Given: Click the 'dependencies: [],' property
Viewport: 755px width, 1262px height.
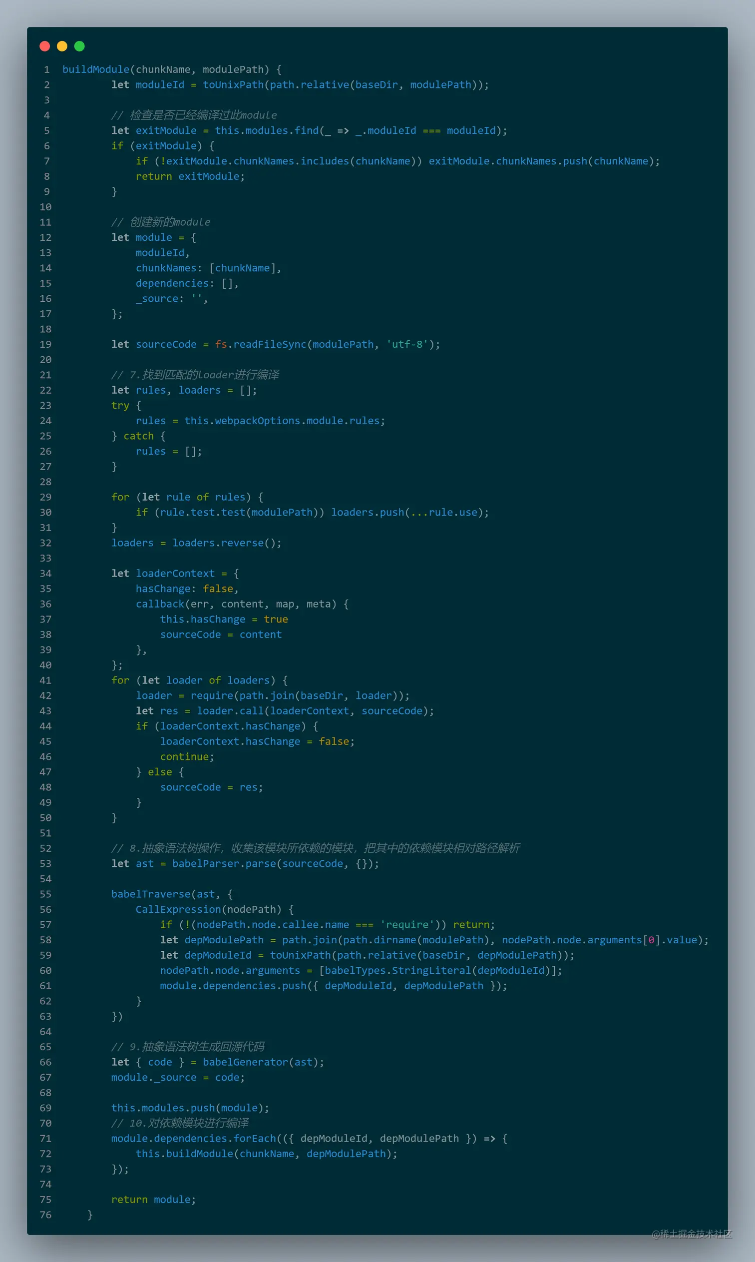Looking at the screenshot, I should (x=187, y=283).
